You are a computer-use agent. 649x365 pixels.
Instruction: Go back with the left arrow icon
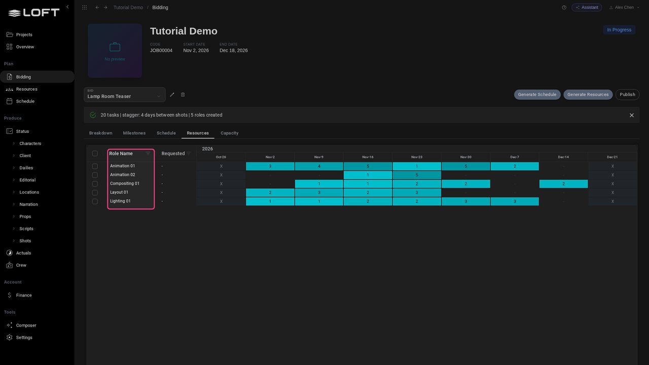pos(97,8)
